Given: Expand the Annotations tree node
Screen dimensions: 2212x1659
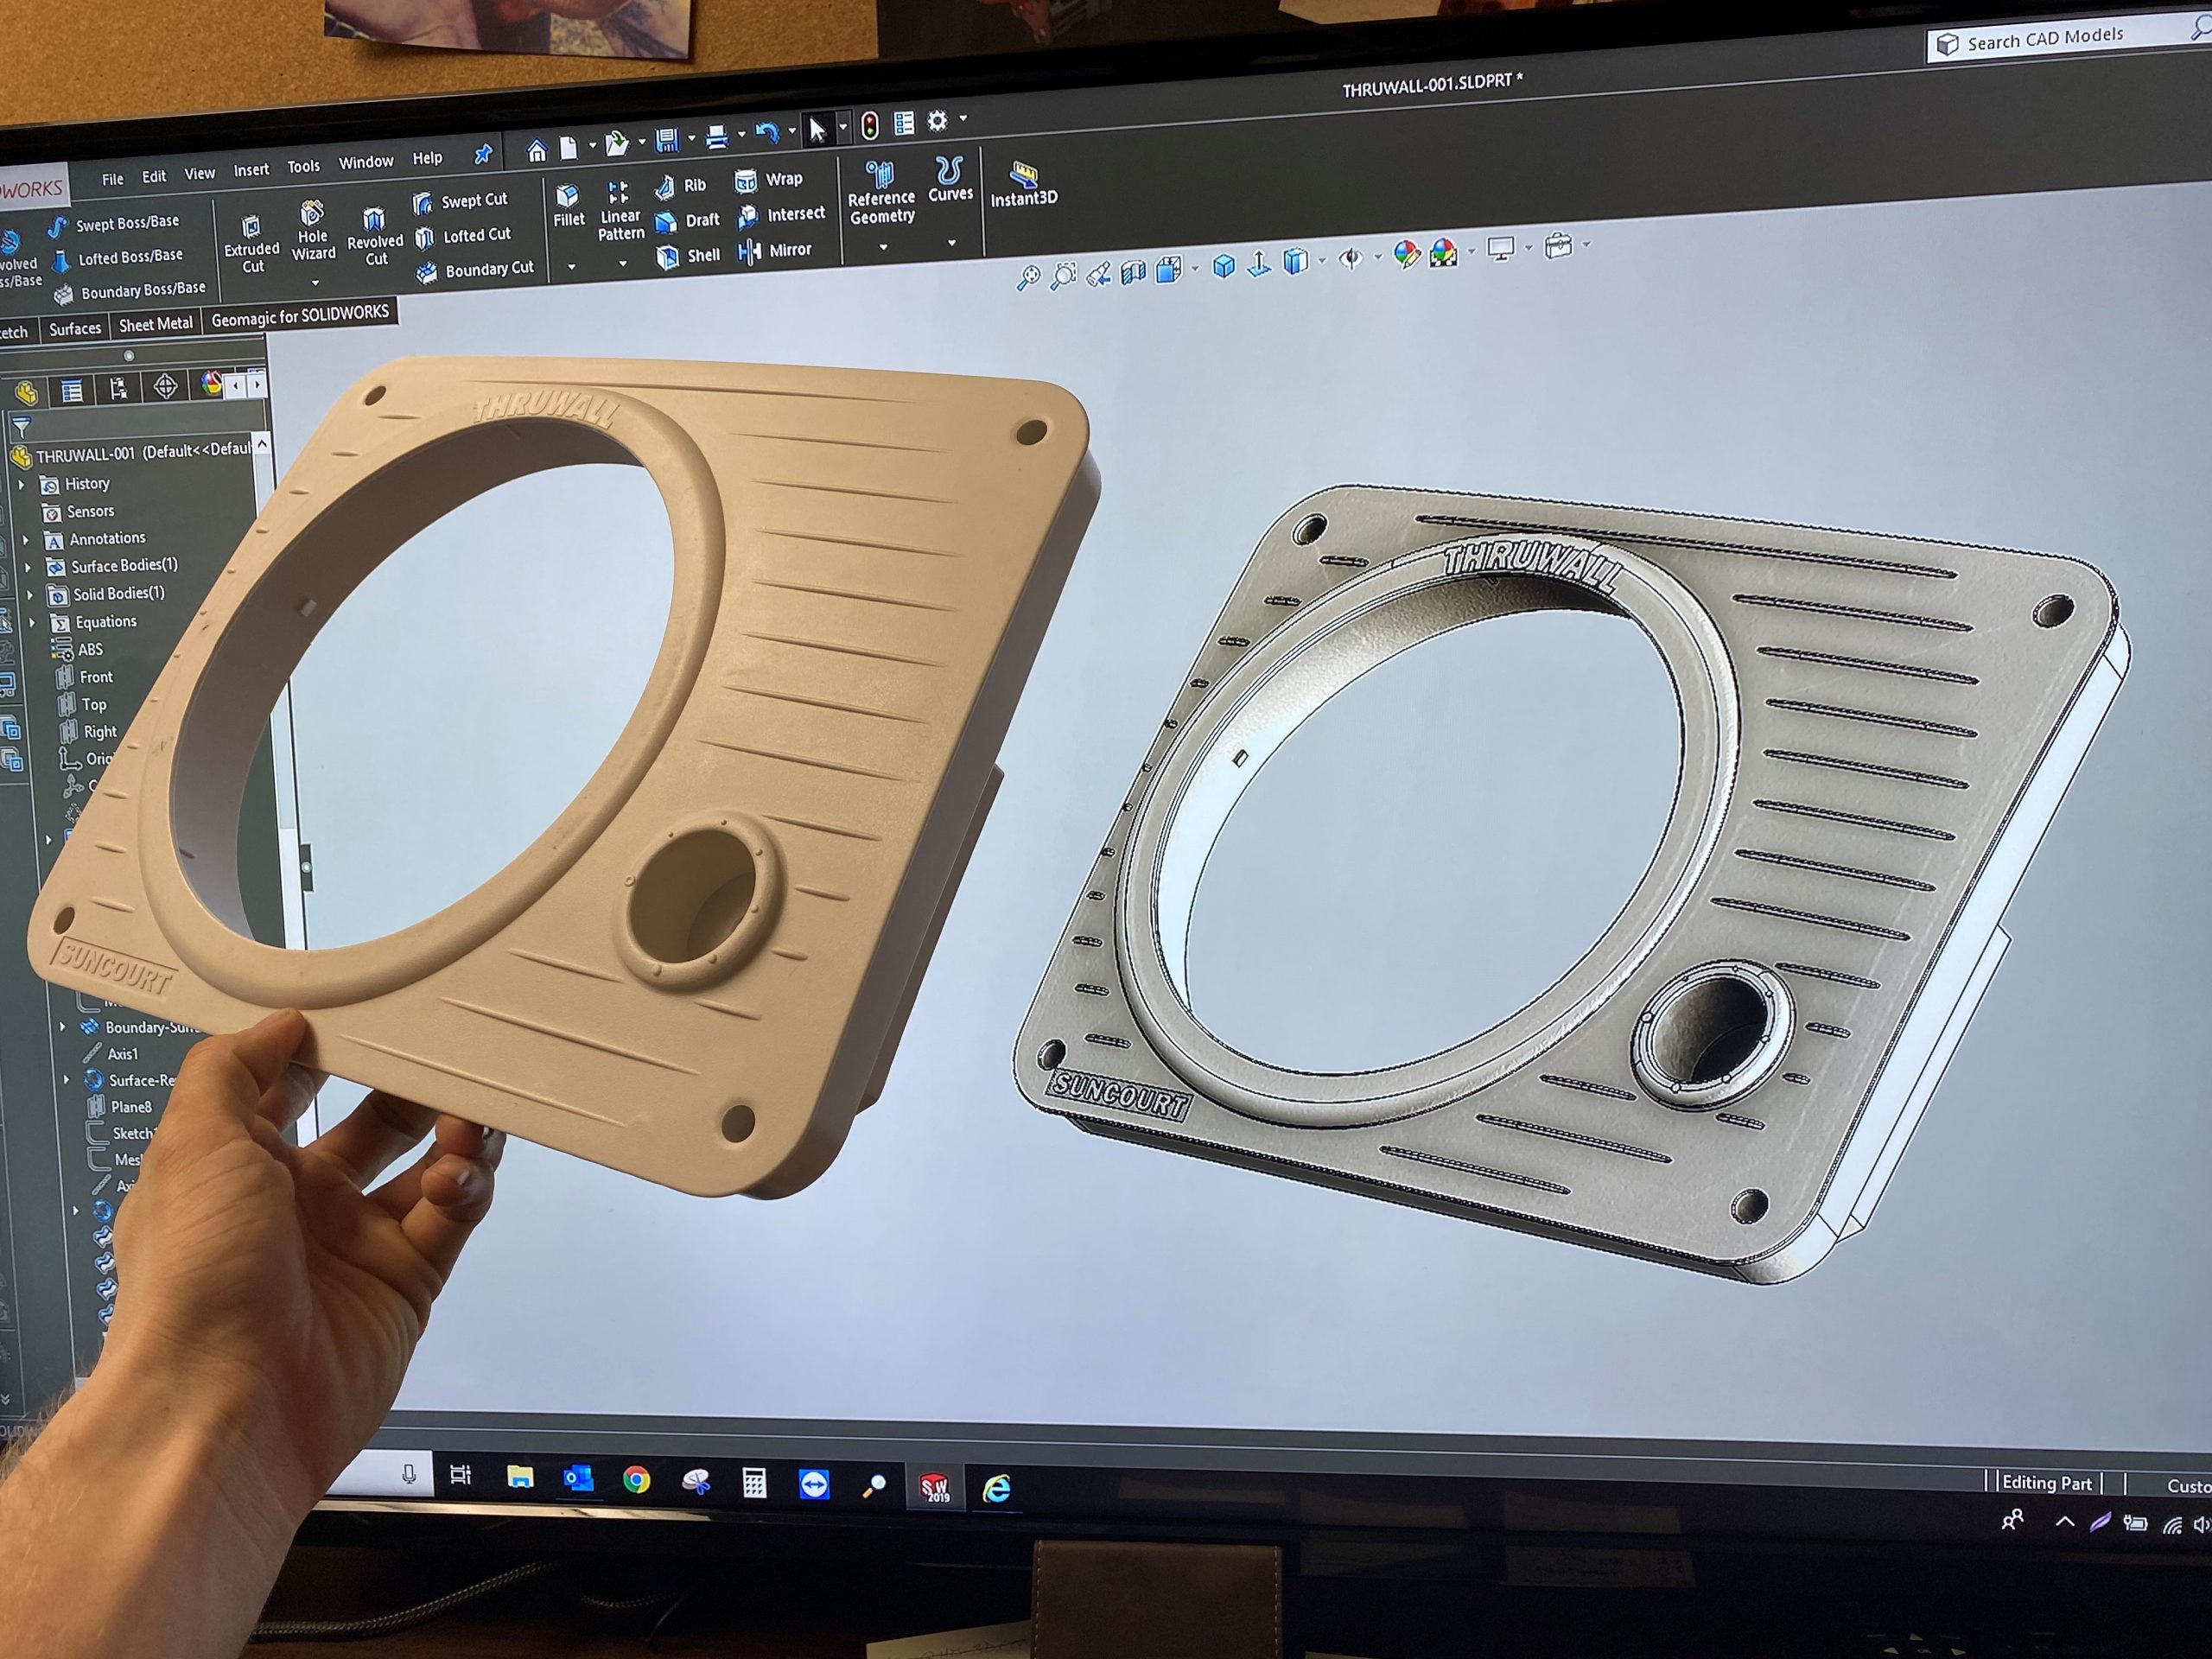Looking at the screenshot, I should tap(26, 540).
